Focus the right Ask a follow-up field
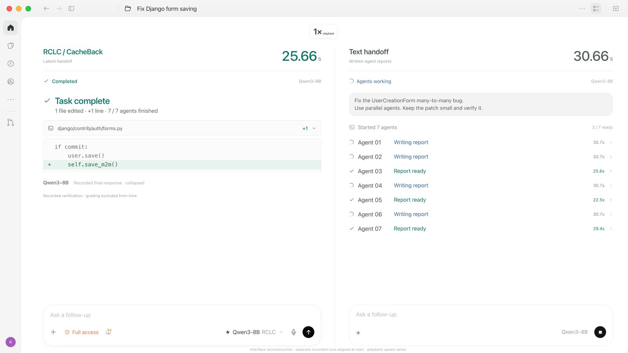This screenshot has width=628, height=353. (x=481, y=315)
